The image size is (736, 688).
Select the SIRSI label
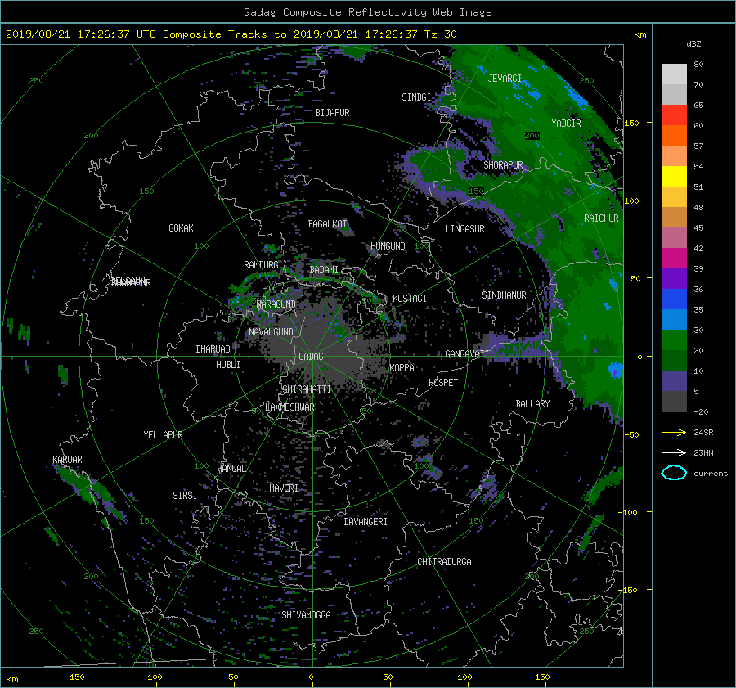tap(185, 496)
